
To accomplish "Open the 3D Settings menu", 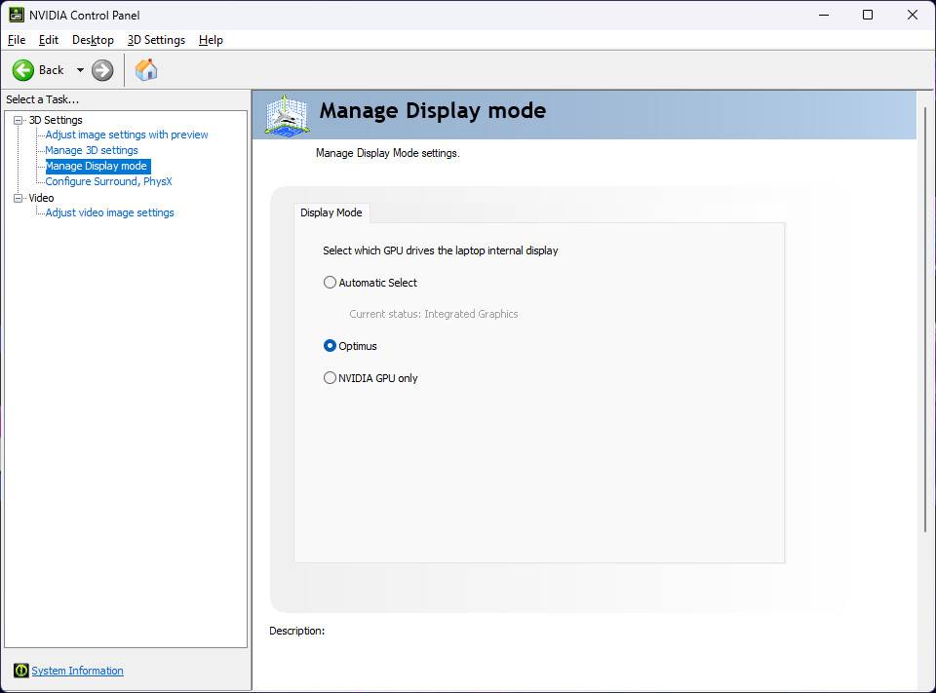I will click(156, 40).
